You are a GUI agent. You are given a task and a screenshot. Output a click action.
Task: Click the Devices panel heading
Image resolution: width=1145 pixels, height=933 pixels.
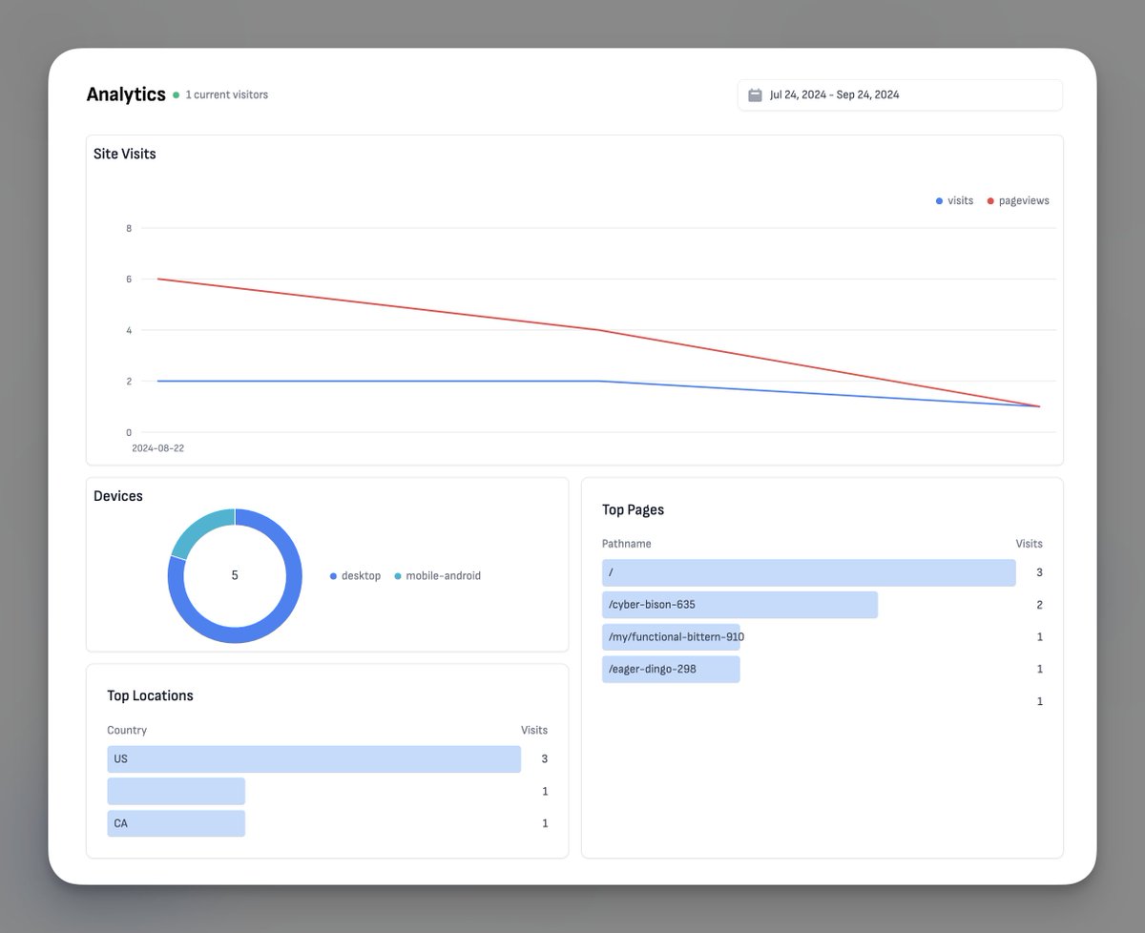tap(118, 496)
